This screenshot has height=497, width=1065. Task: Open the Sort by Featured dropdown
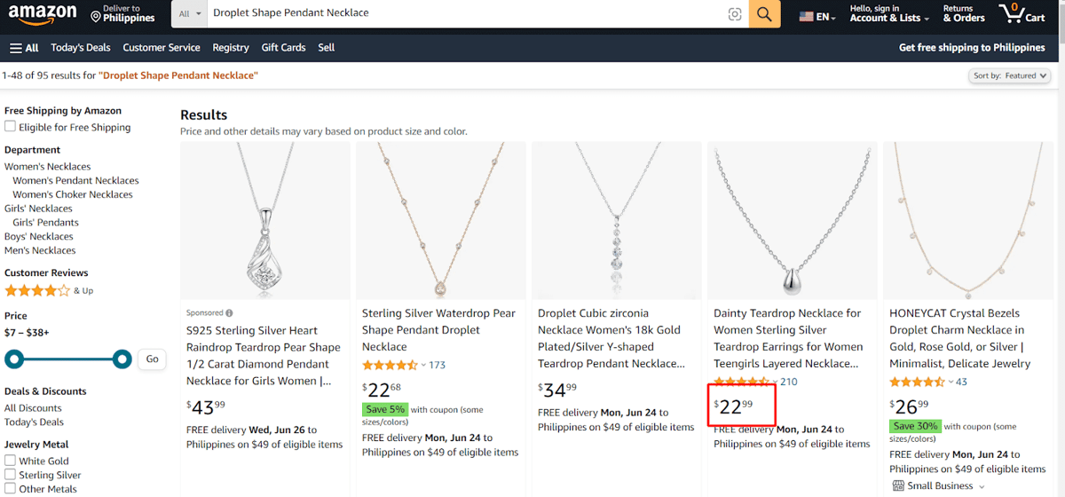tap(1010, 76)
